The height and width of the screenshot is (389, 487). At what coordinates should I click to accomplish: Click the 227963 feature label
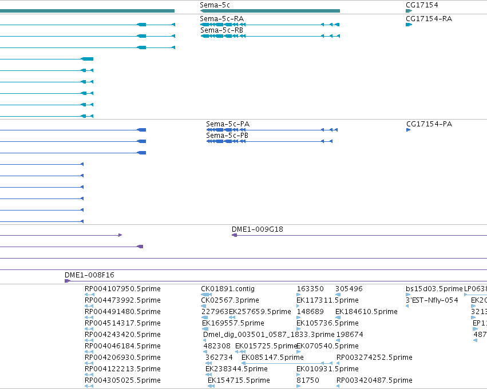coord(215,312)
